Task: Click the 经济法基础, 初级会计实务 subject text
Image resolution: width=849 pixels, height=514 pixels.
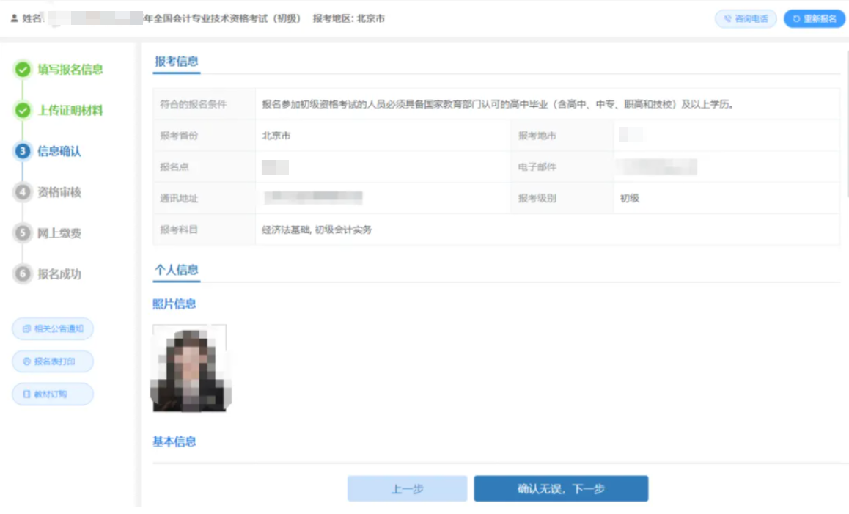Action: [317, 230]
